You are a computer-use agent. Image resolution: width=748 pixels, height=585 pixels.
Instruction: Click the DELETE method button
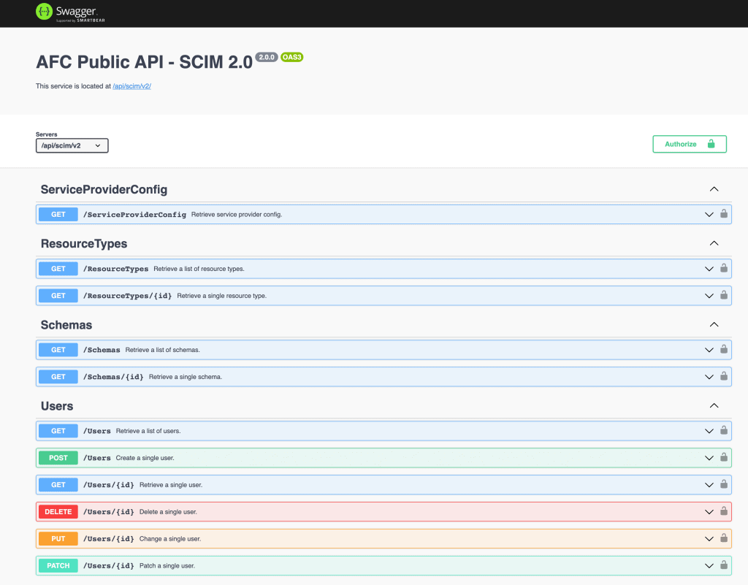point(58,512)
